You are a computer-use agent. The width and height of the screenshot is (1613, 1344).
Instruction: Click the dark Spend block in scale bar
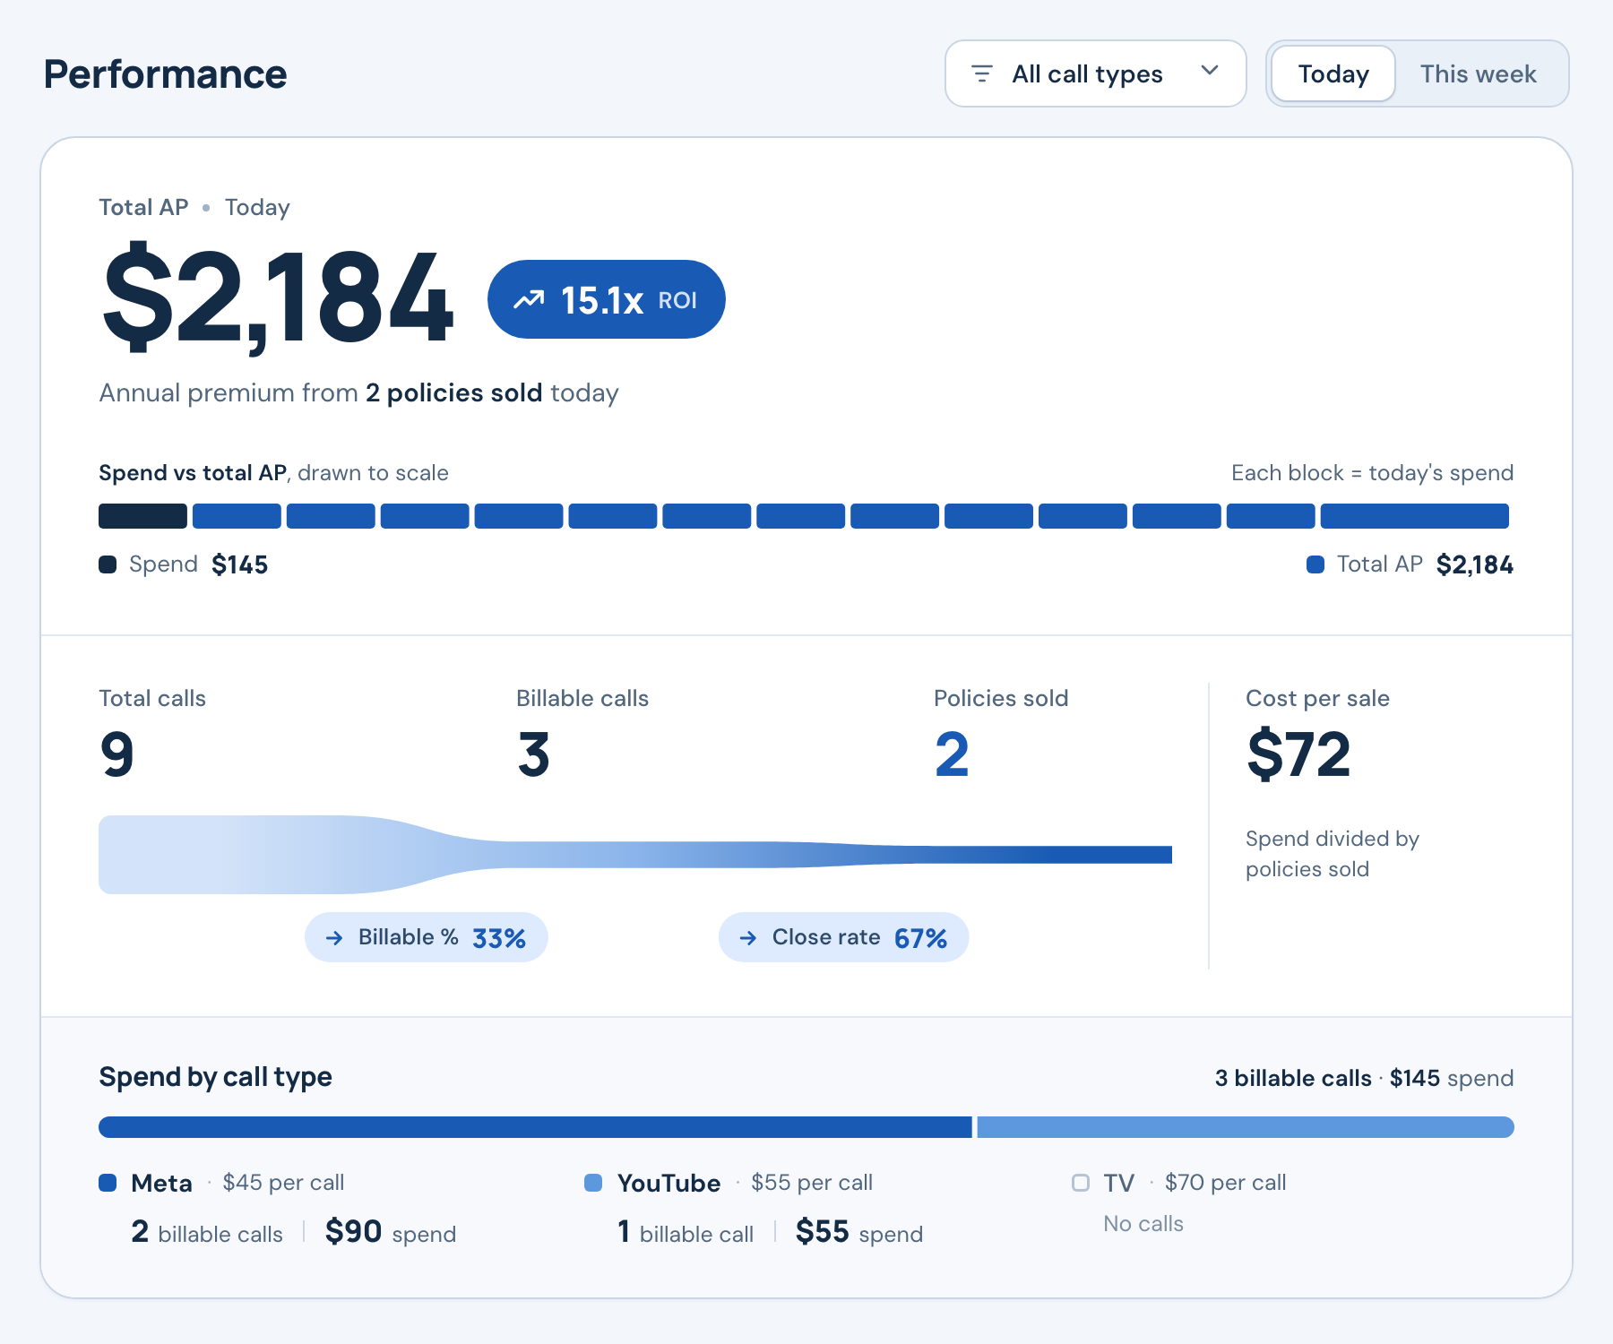point(142,516)
